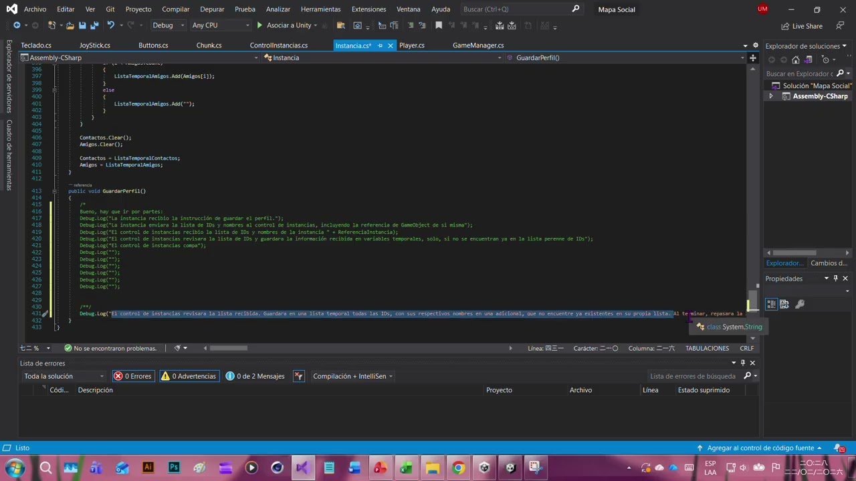
Task: Sort errors by Descripción column header
Action: pos(95,390)
